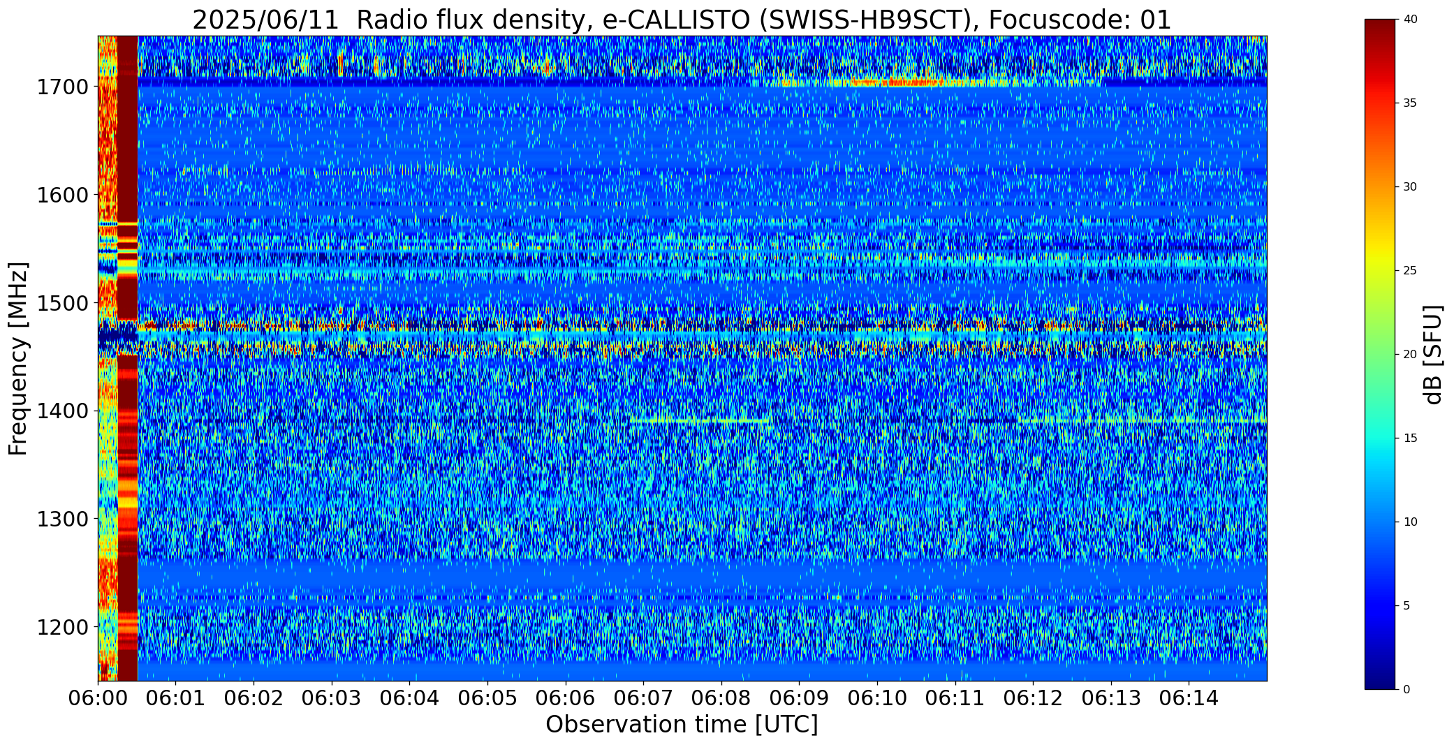
Task: Click the colorbar tick label 0
Action: (x=1407, y=689)
